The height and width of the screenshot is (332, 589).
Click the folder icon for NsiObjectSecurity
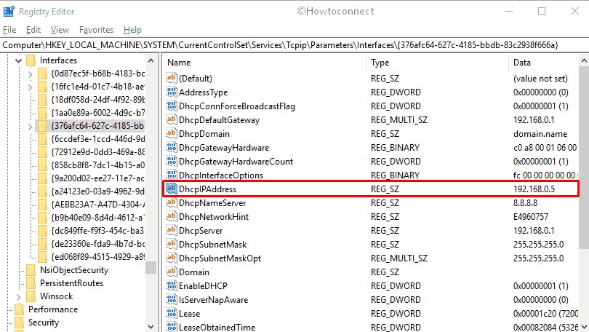(31, 270)
